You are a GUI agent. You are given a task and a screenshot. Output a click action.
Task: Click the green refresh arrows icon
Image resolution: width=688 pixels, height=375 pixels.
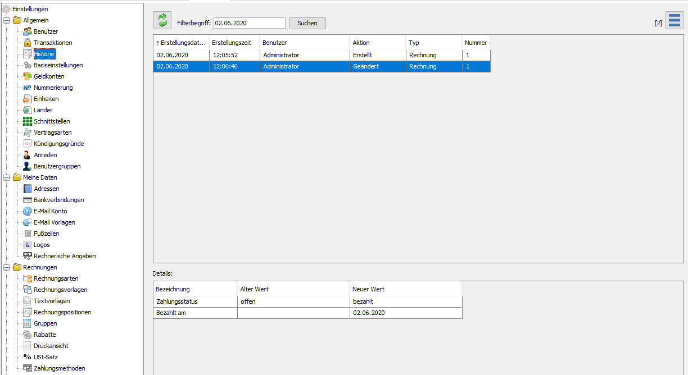(162, 21)
